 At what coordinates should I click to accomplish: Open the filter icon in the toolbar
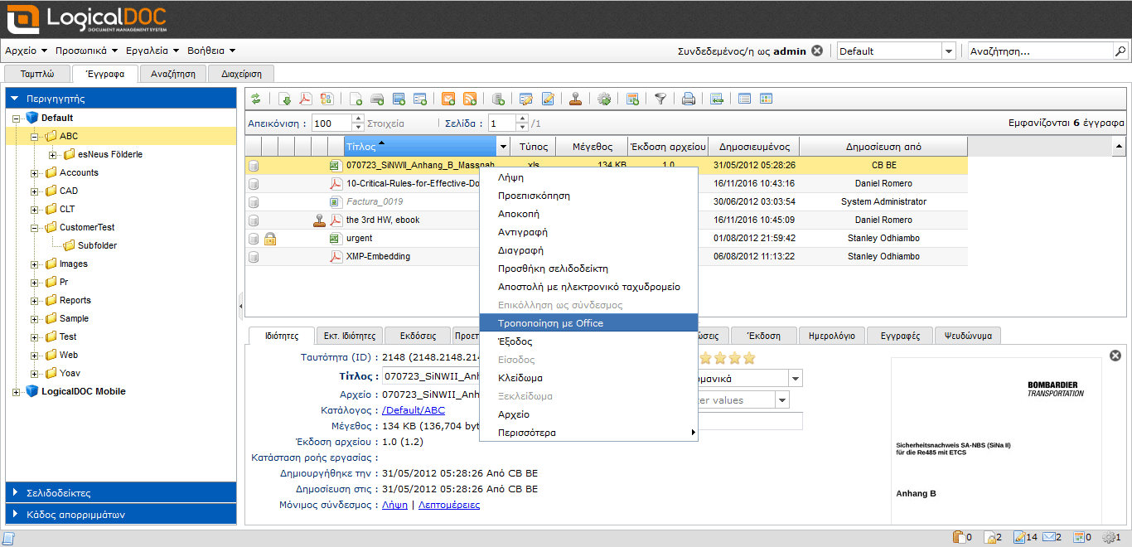point(660,99)
